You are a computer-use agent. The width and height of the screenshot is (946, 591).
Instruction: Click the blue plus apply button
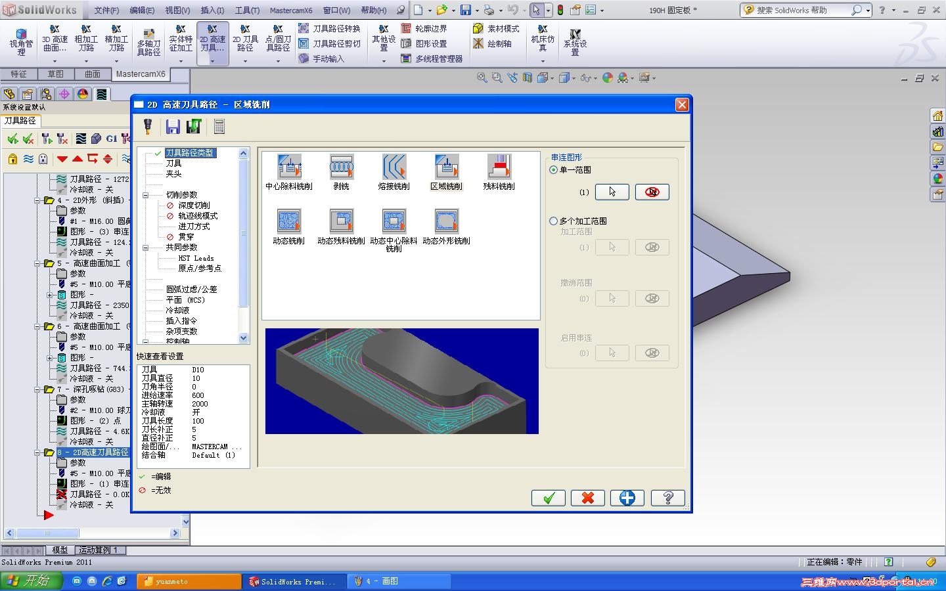(627, 498)
